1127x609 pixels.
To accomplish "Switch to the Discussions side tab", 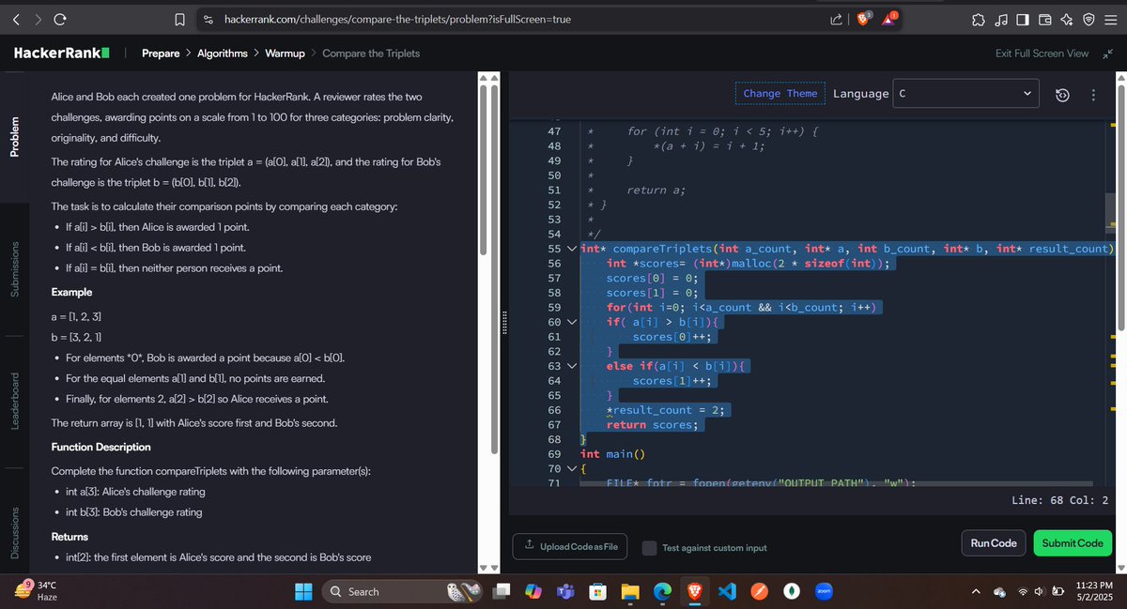I will (x=14, y=534).
